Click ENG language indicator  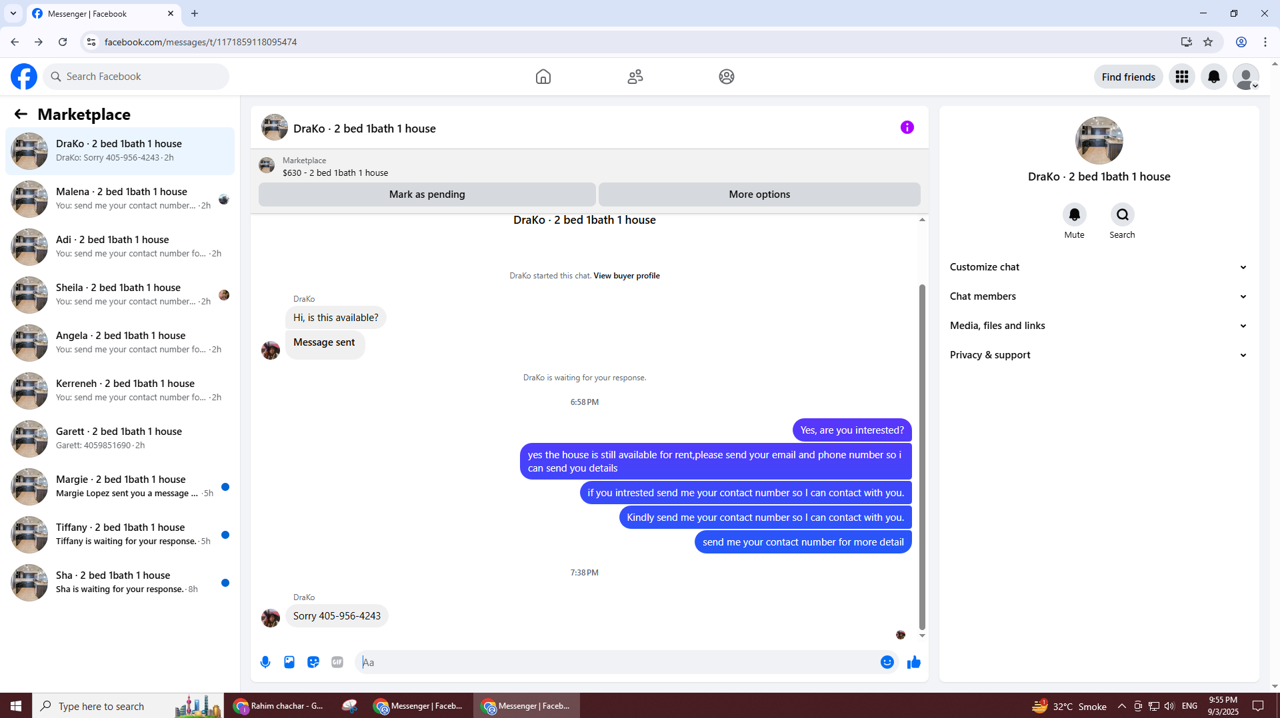1189,706
